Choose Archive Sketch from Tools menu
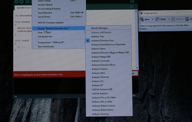 coord(45,5)
